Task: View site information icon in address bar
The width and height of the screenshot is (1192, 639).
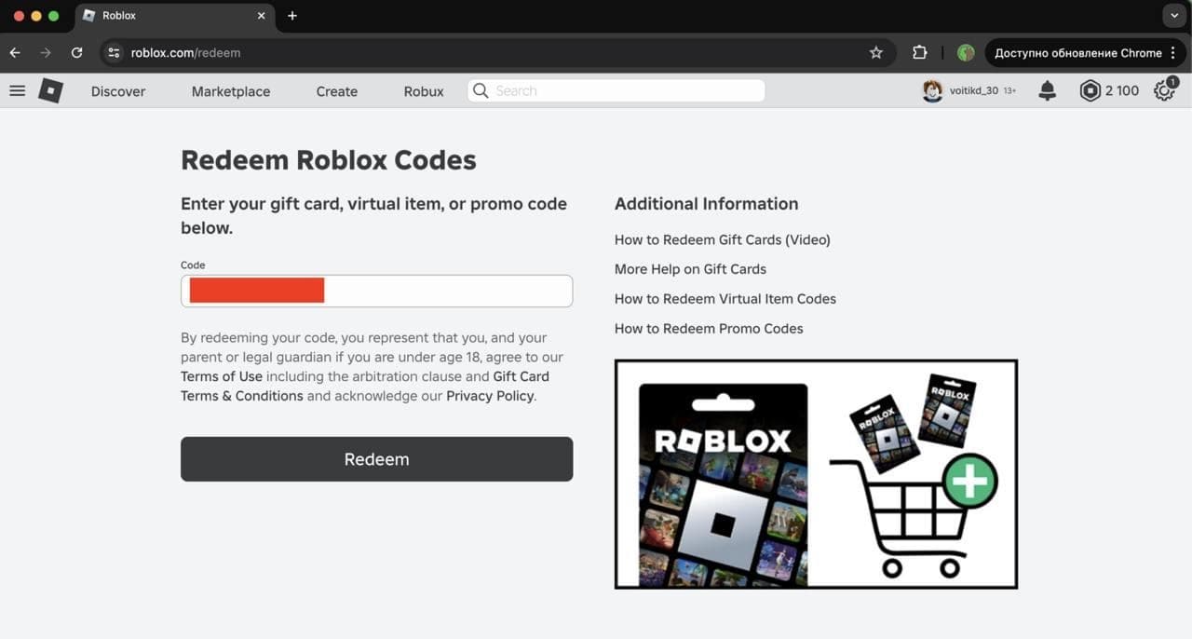Action: 114,53
